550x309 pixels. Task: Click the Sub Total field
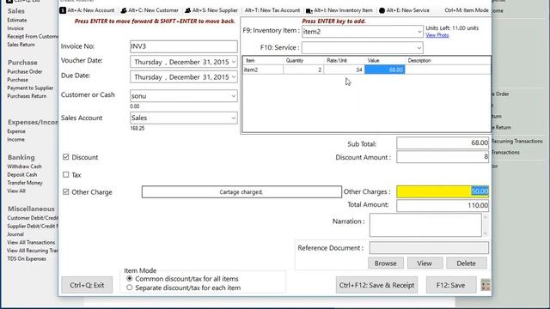pyautogui.click(x=443, y=143)
